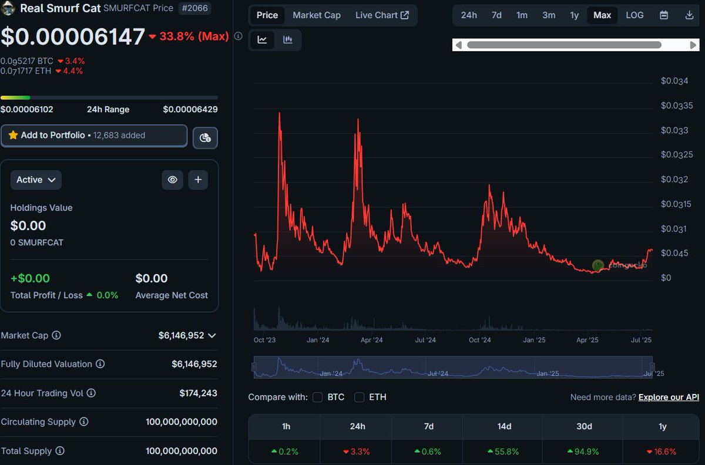Switch to the Market Cap tab

click(317, 15)
